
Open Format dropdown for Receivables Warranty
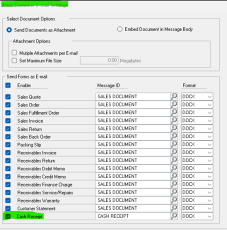[x=197, y=200]
